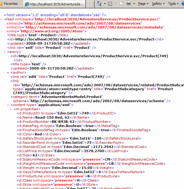Open the Safety menu

pyautogui.click(x=158, y=4)
